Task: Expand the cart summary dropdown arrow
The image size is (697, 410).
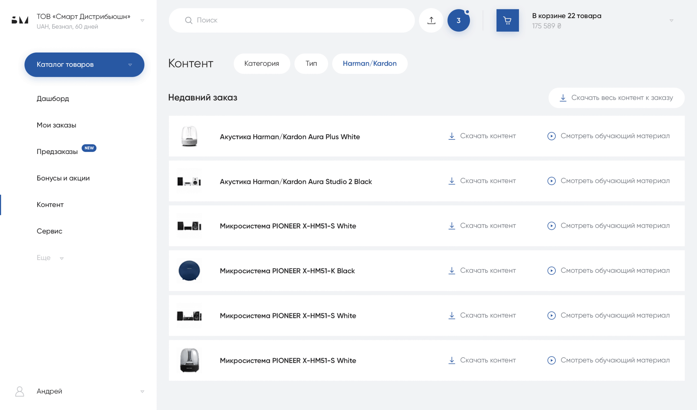Action: point(671,20)
